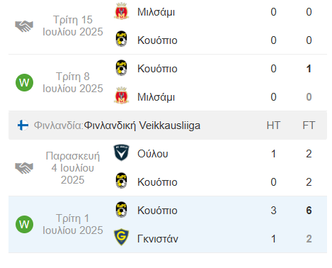
Task: Open the Φινλανδία country link
Action: [x=59, y=125]
